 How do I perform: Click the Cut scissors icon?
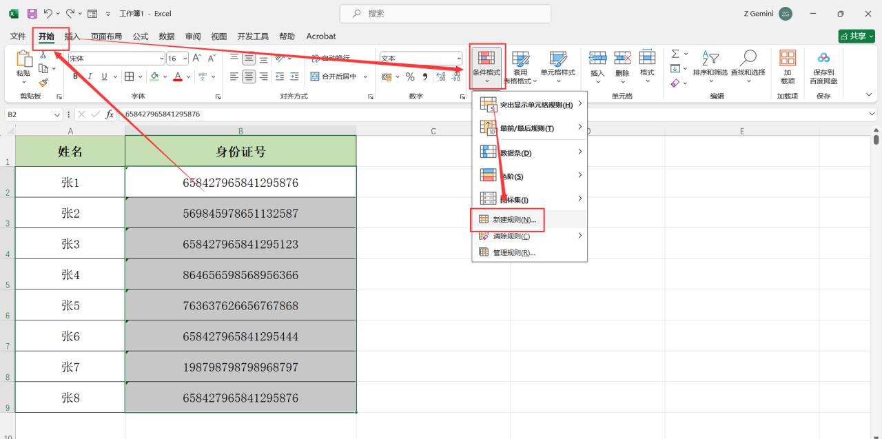tap(43, 55)
